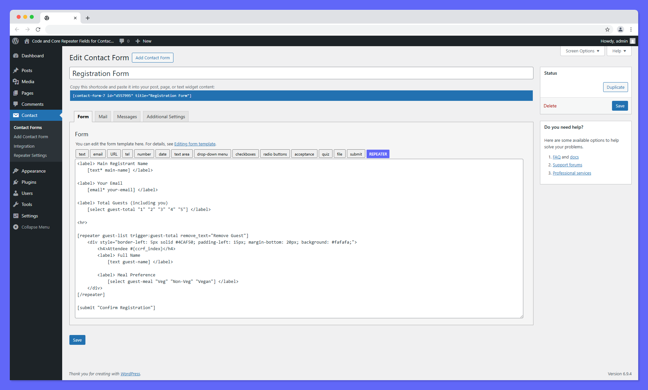Open the Help dropdown
Viewport: 648px width, 390px height.
point(619,51)
